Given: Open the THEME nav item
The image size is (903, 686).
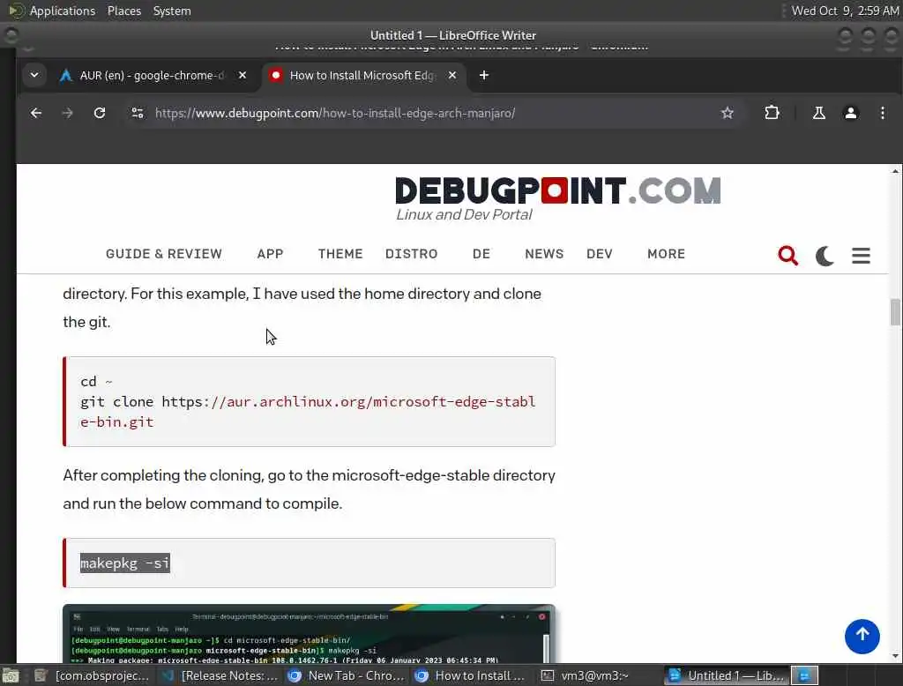Looking at the screenshot, I should (x=340, y=254).
